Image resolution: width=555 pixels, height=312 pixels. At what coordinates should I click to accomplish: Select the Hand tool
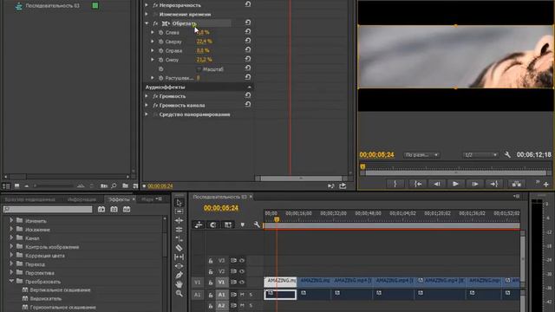click(180, 283)
